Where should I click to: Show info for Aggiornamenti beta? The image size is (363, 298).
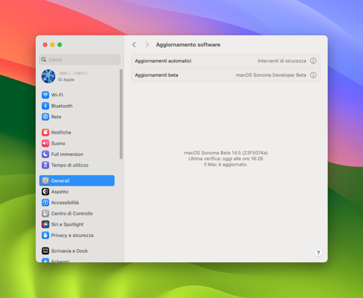[313, 75]
